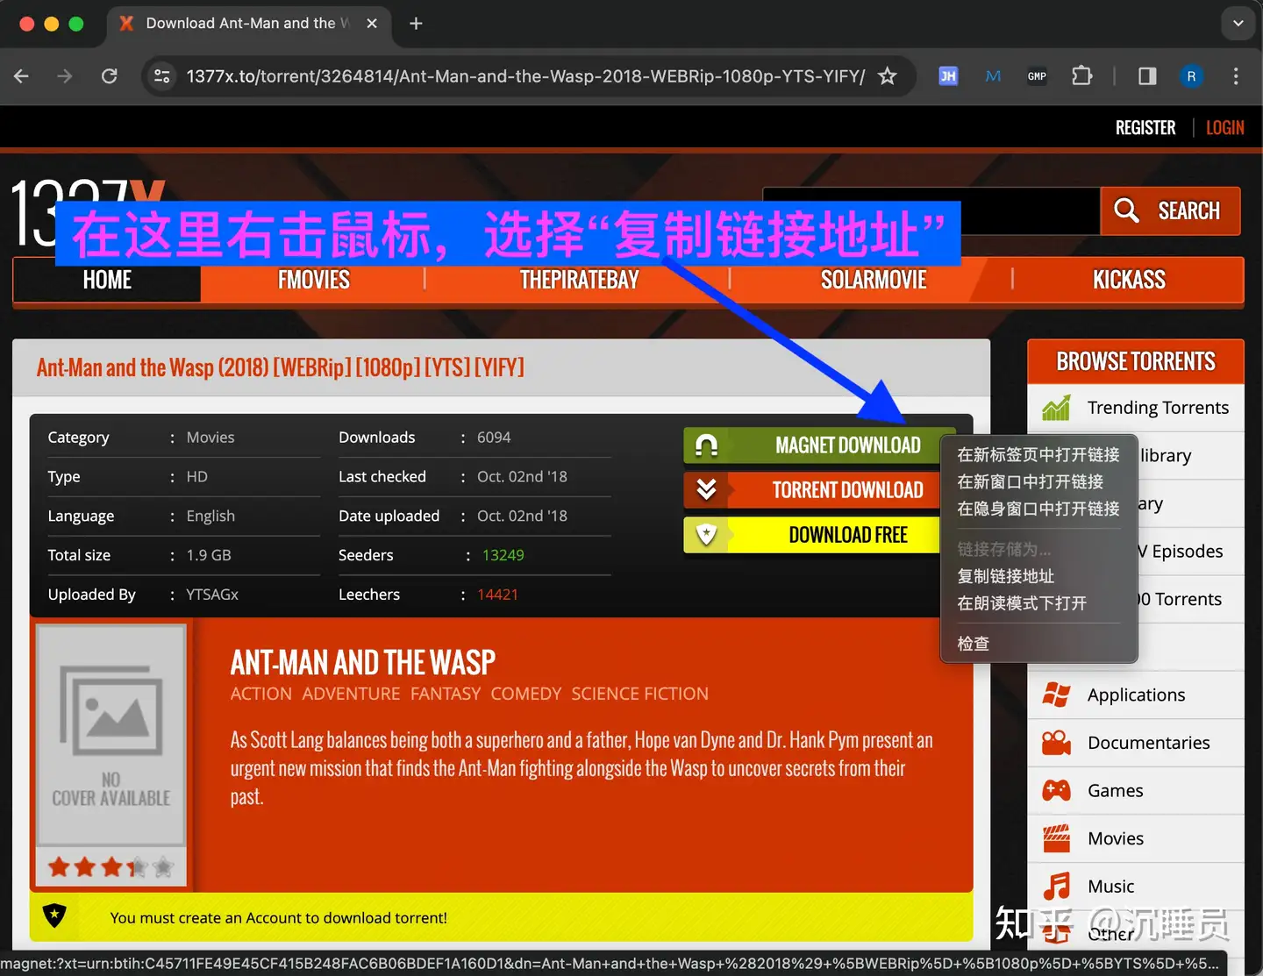
Task: Reload the page with the refresh icon
Action: 110,76
